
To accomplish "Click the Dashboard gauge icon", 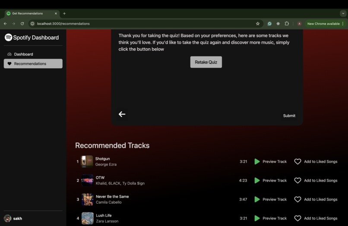I will click(x=9, y=54).
